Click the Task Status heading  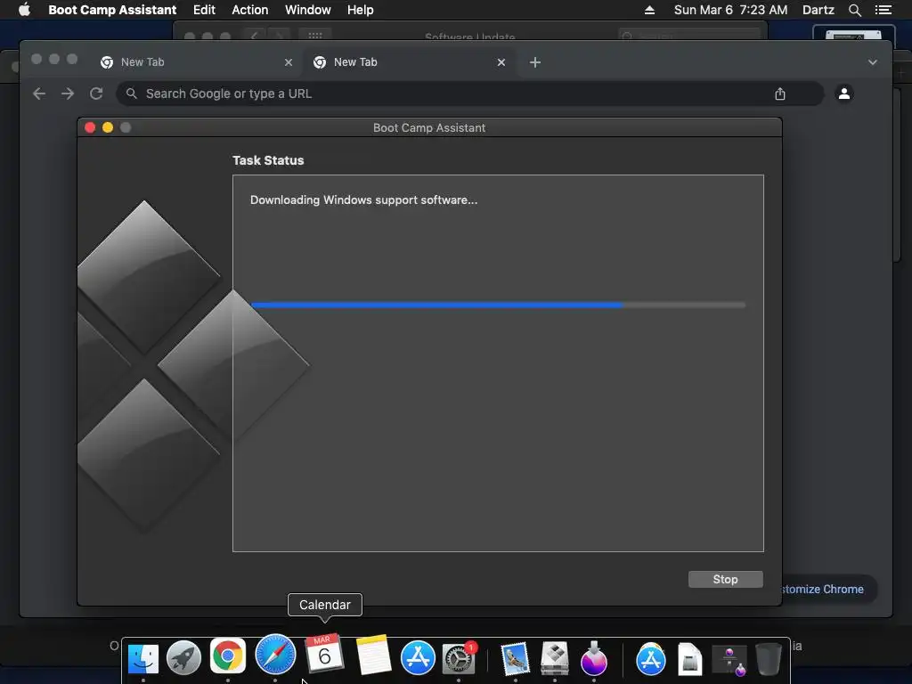click(268, 160)
